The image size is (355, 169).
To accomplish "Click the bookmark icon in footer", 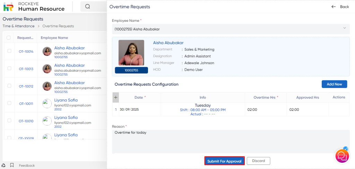I will click(12, 165).
